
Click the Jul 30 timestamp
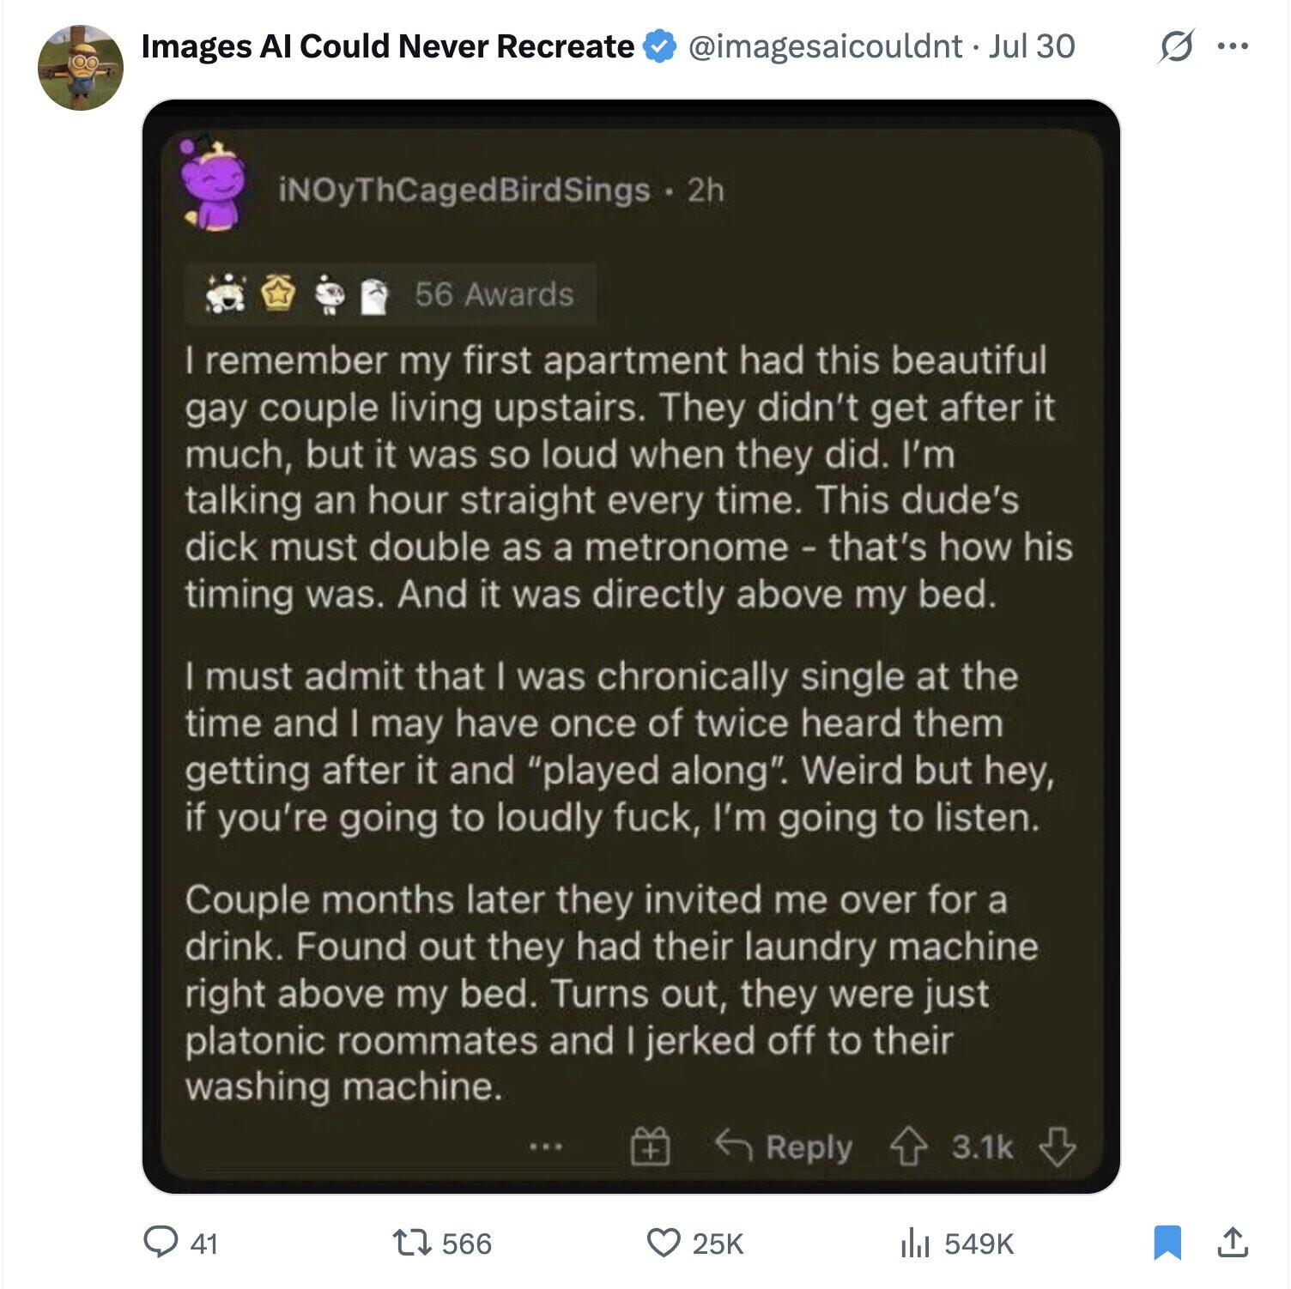pyautogui.click(x=1032, y=46)
